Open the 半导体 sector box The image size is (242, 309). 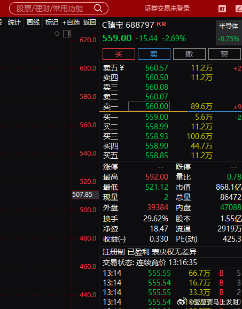pos(229,32)
